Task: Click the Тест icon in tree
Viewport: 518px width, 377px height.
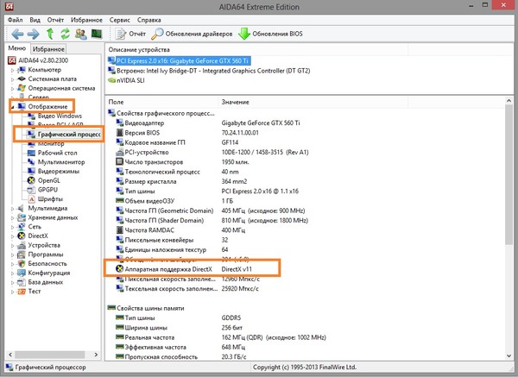Action: click(x=22, y=292)
